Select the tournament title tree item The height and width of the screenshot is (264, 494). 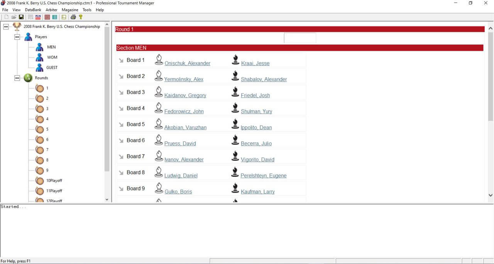tap(62, 27)
